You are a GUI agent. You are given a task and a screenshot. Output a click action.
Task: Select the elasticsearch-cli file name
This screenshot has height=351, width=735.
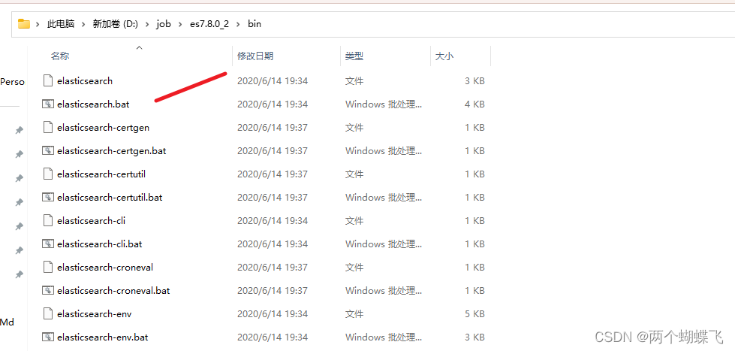(92, 220)
